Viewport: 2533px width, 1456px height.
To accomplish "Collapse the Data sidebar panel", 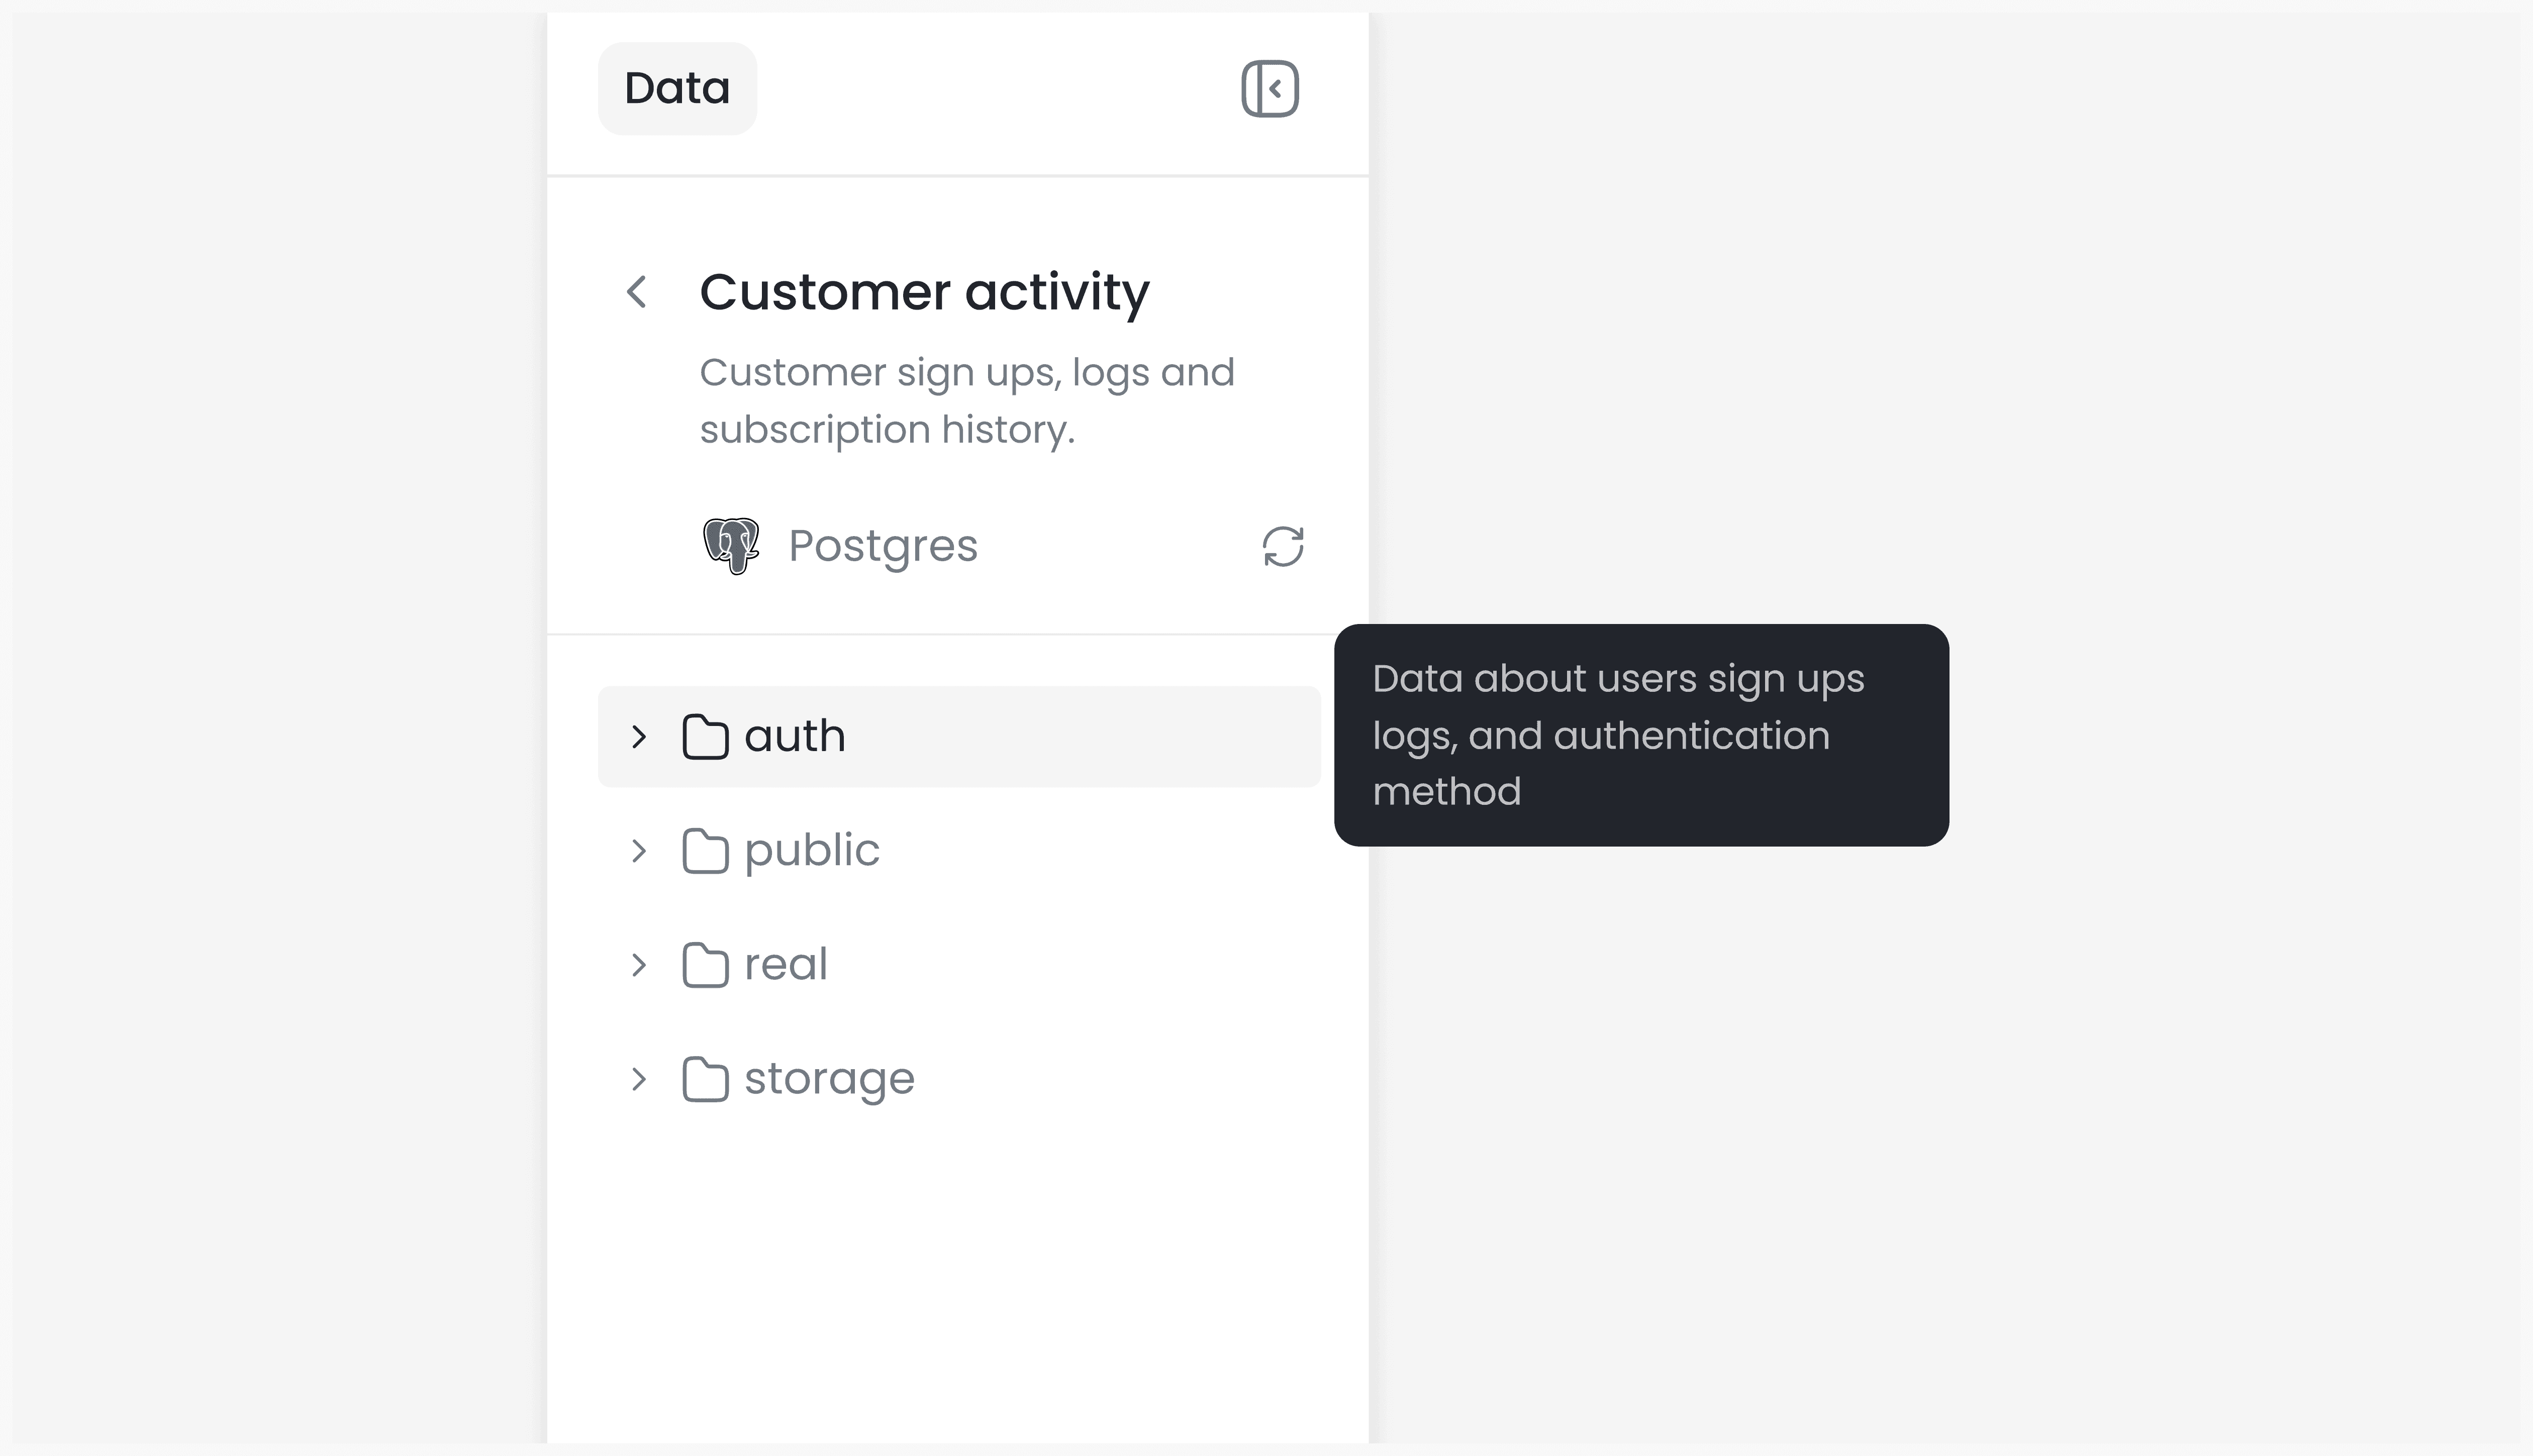I will click(1271, 88).
